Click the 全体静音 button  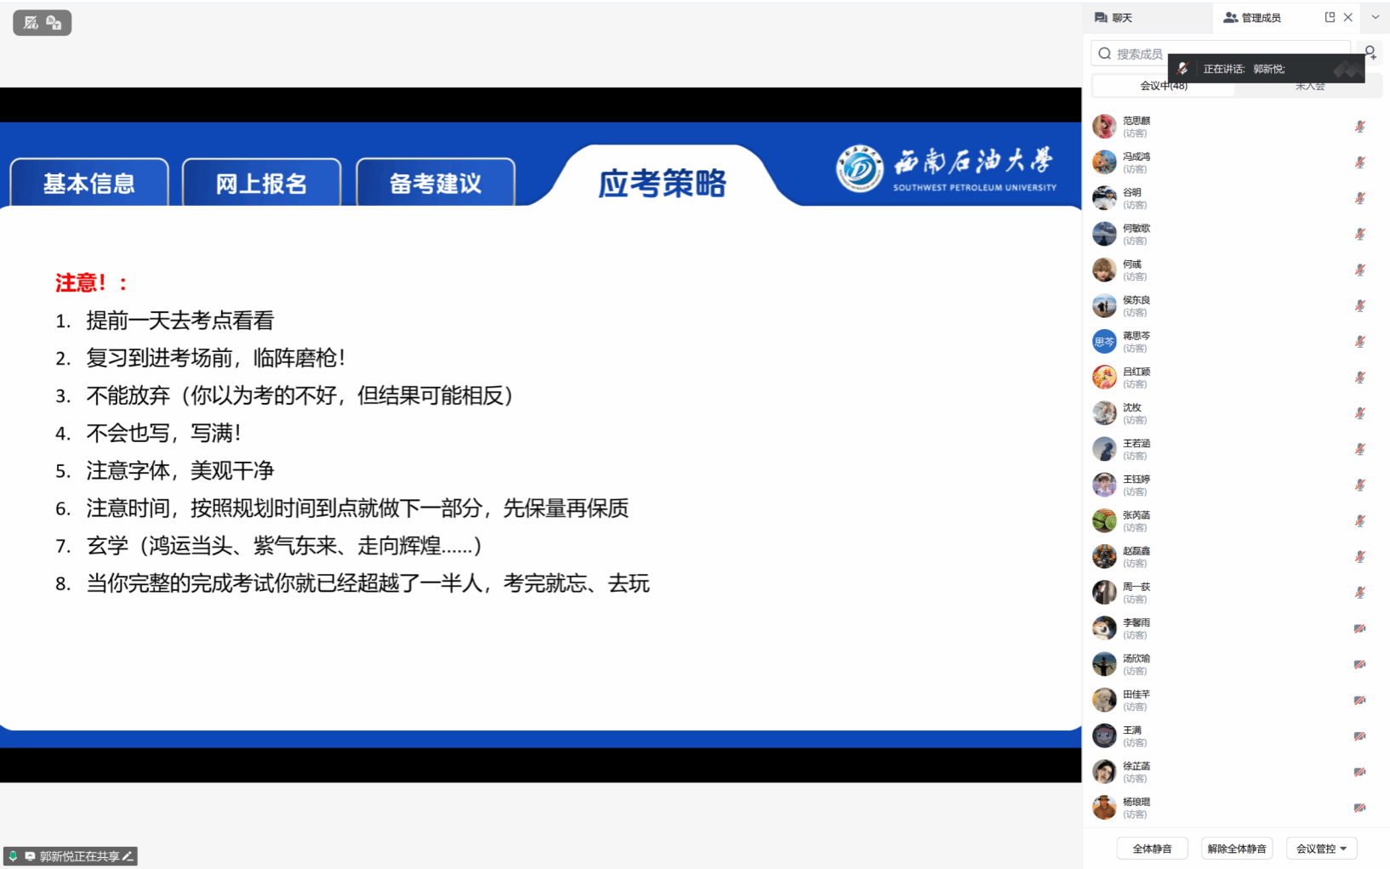1152,849
